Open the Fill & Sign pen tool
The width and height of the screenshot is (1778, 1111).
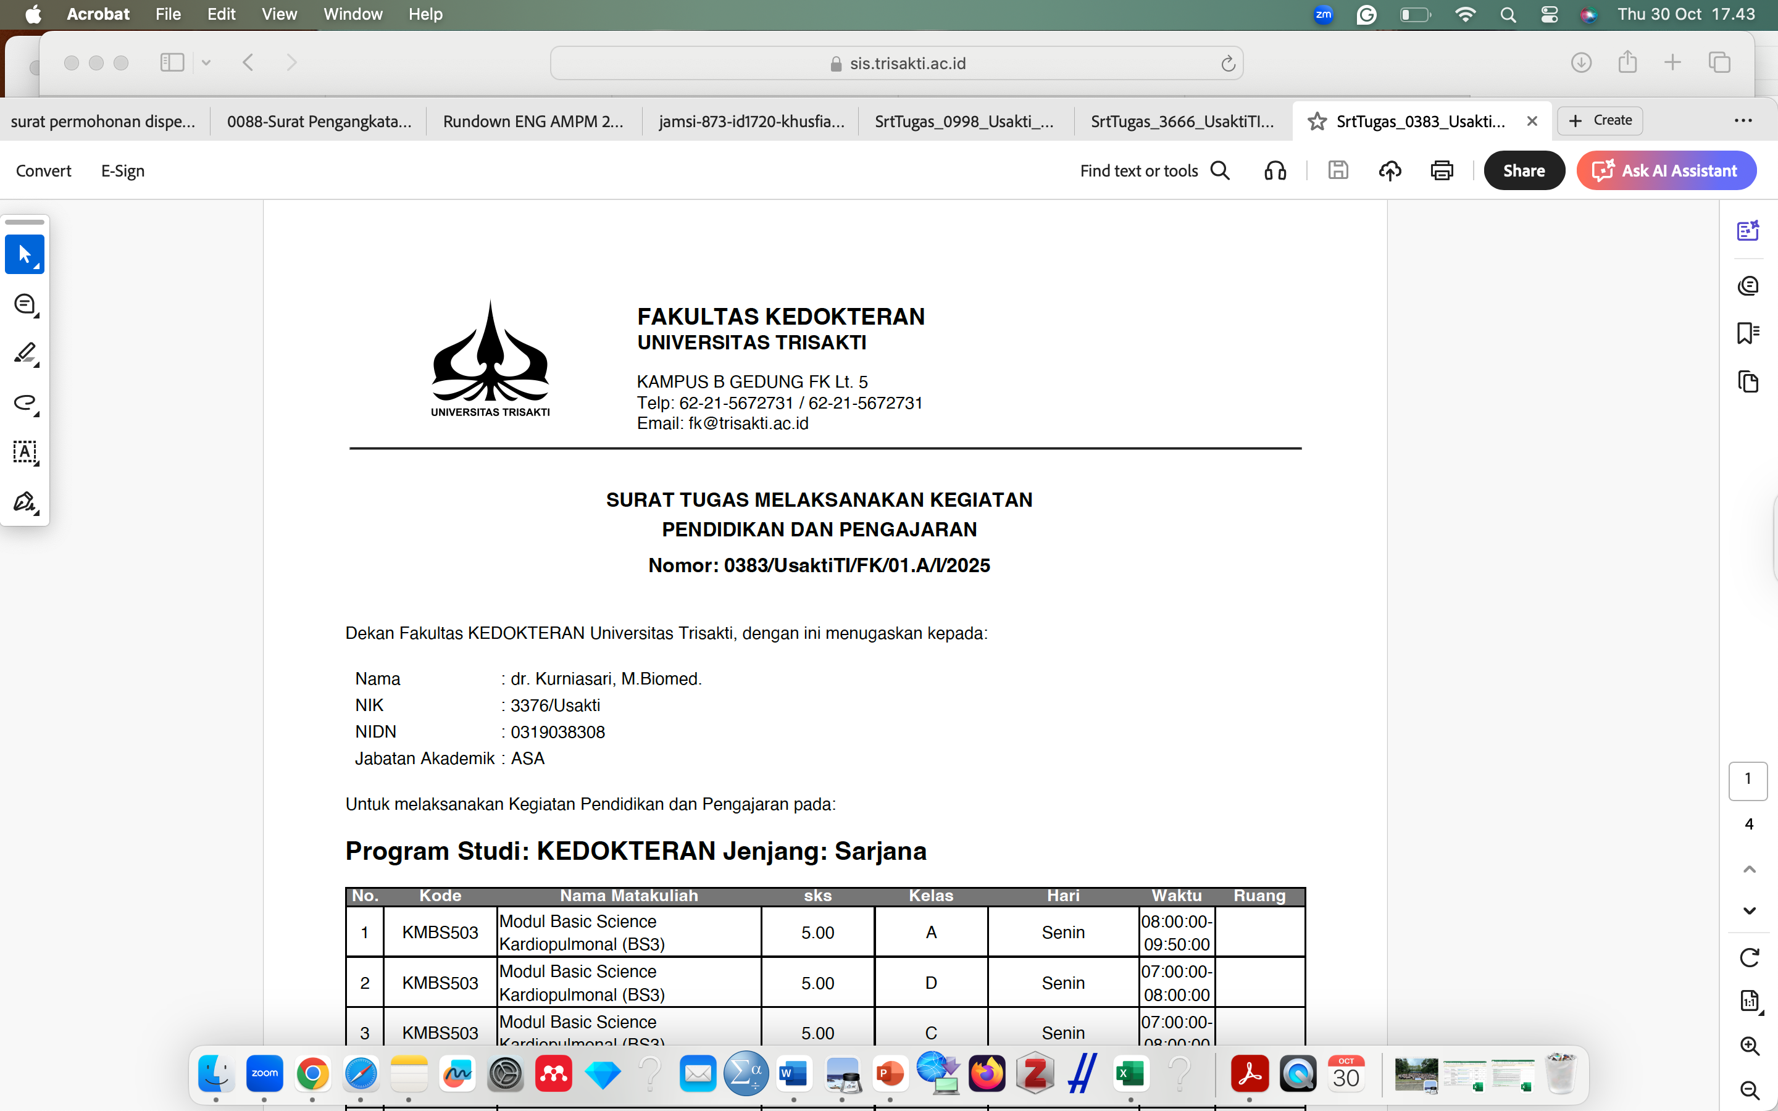25,502
